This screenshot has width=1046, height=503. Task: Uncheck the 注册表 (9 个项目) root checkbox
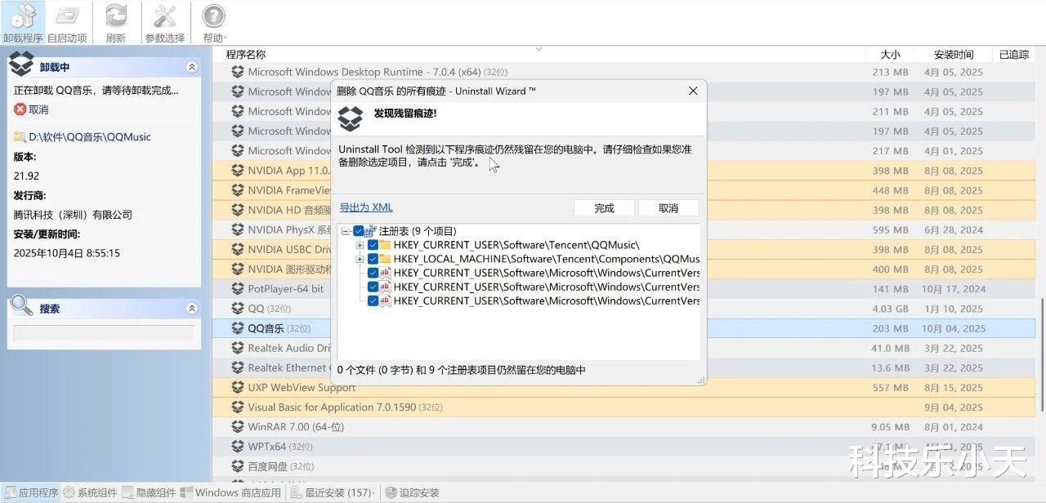359,231
